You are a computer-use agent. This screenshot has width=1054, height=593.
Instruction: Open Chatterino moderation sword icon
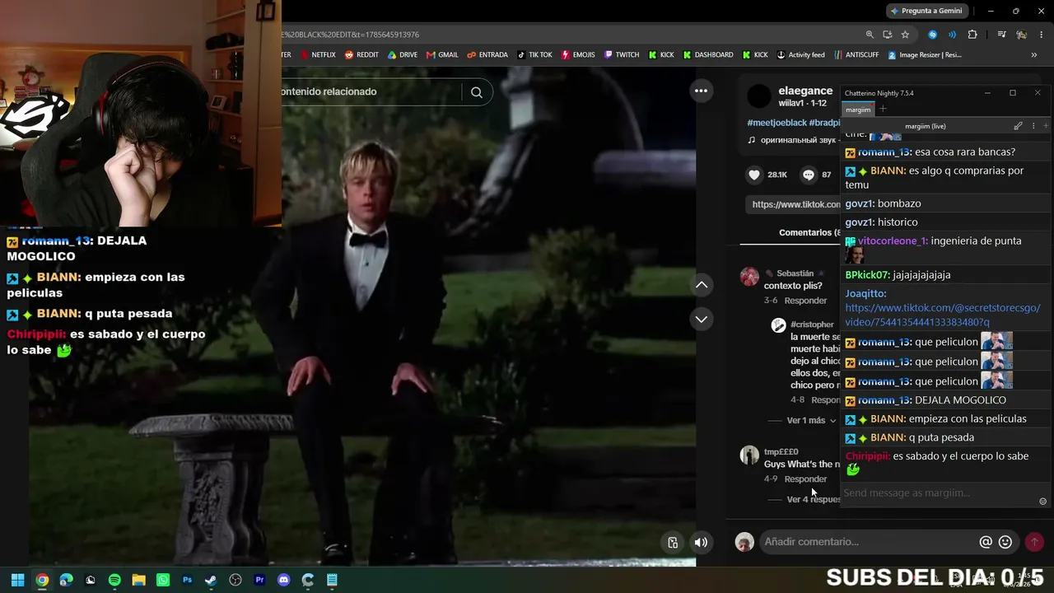[1018, 126]
